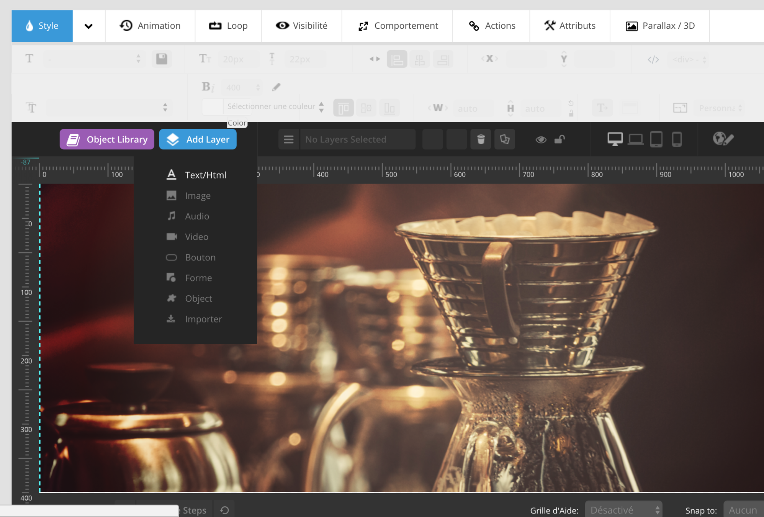The height and width of the screenshot is (517, 764).
Task: Toggle layer visibility eye icon
Action: [x=541, y=139]
